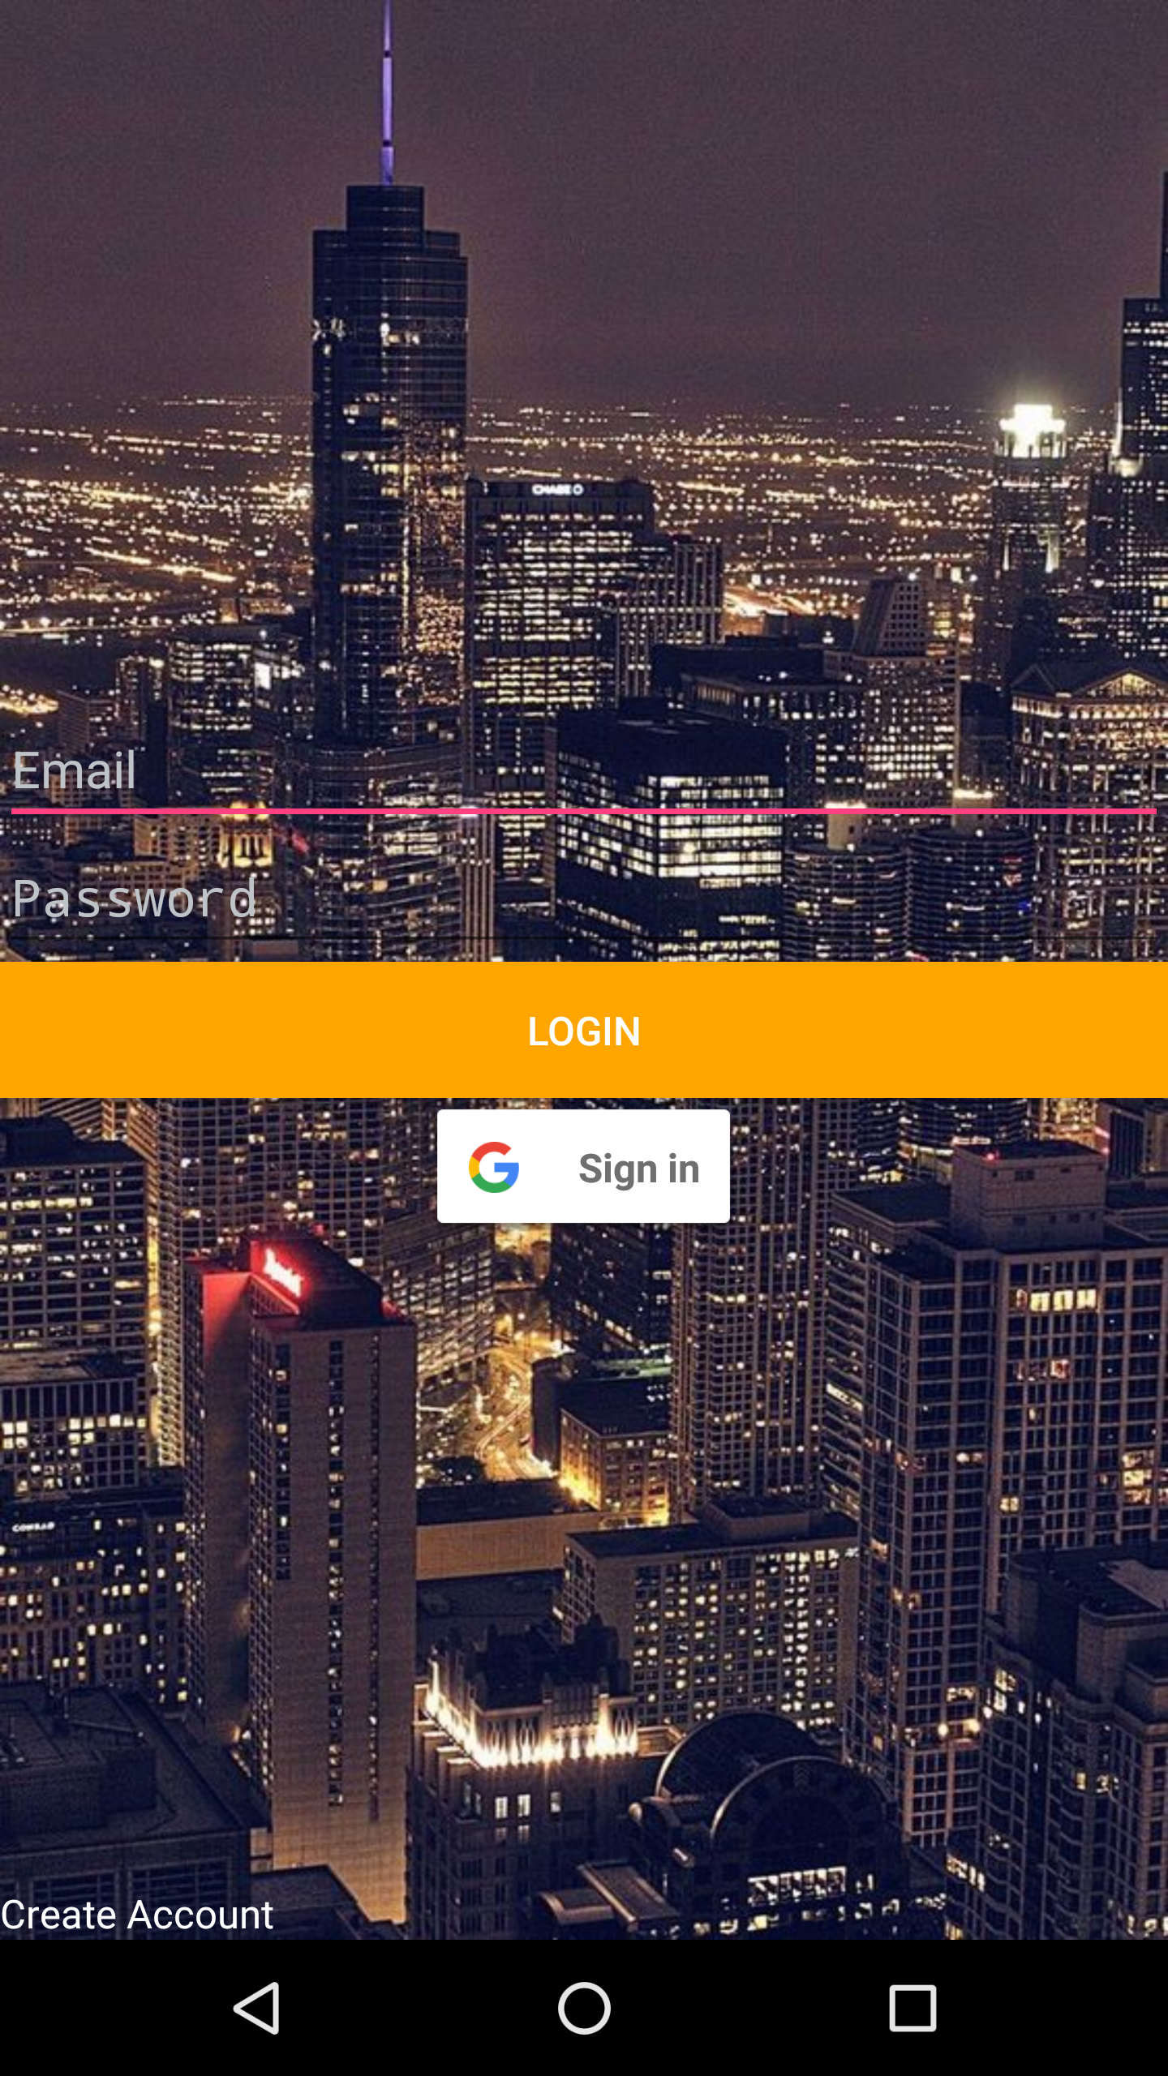Submit credentials with the LOGIN bar
1168x2076 pixels.
click(x=584, y=1030)
